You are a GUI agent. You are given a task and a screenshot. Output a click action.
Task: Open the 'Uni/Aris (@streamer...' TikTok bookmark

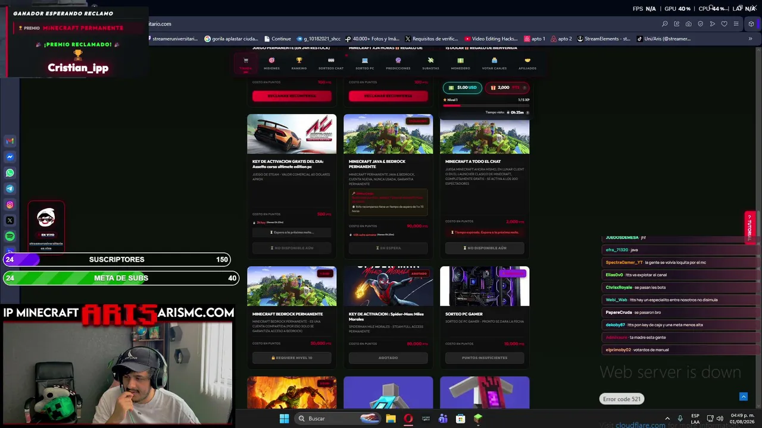[x=663, y=39]
